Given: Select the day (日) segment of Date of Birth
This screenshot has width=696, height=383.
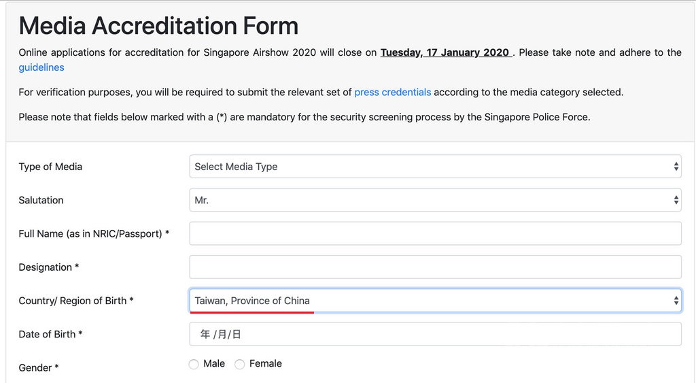Looking at the screenshot, I should (x=237, y=335).
